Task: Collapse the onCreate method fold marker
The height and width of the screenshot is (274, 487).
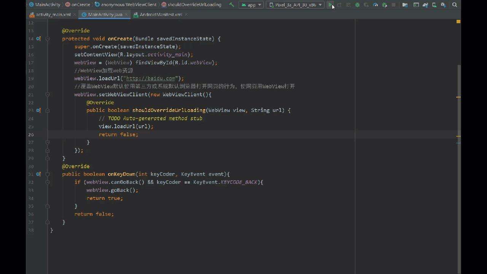Action: 48,39
